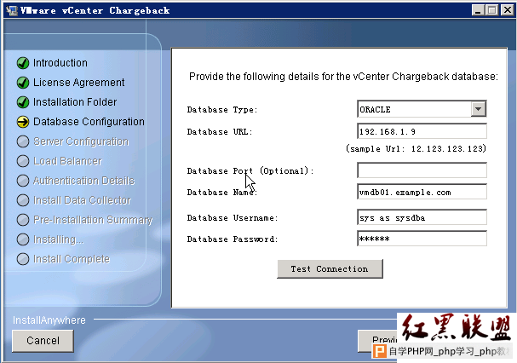Click the sample Url hint text

point(416,149)
